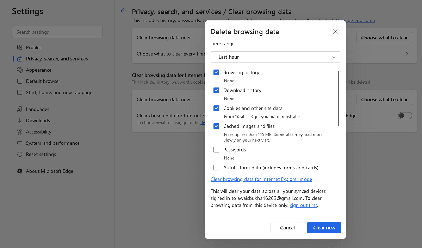Click the Default browser window icon
Viewport: 422px width, 248px height.
pyautogui.click(x=20, y=81)
